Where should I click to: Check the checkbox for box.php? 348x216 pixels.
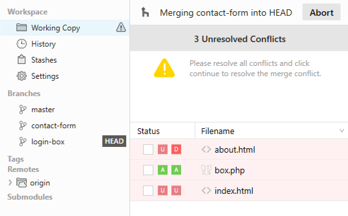pos(148,170)
